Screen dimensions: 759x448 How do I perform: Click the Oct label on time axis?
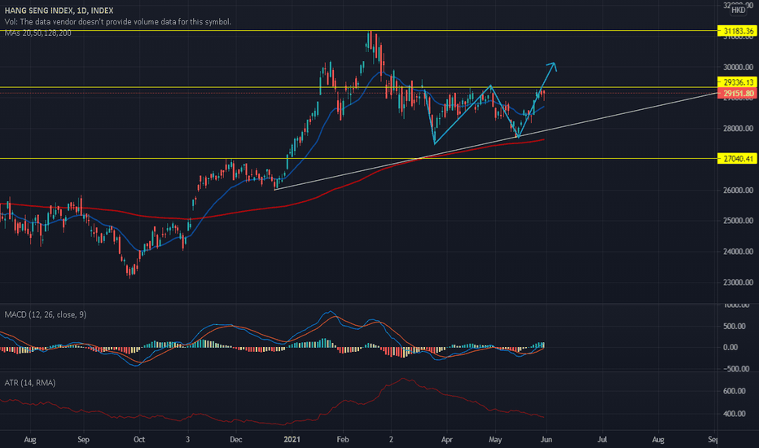(139, 440)
